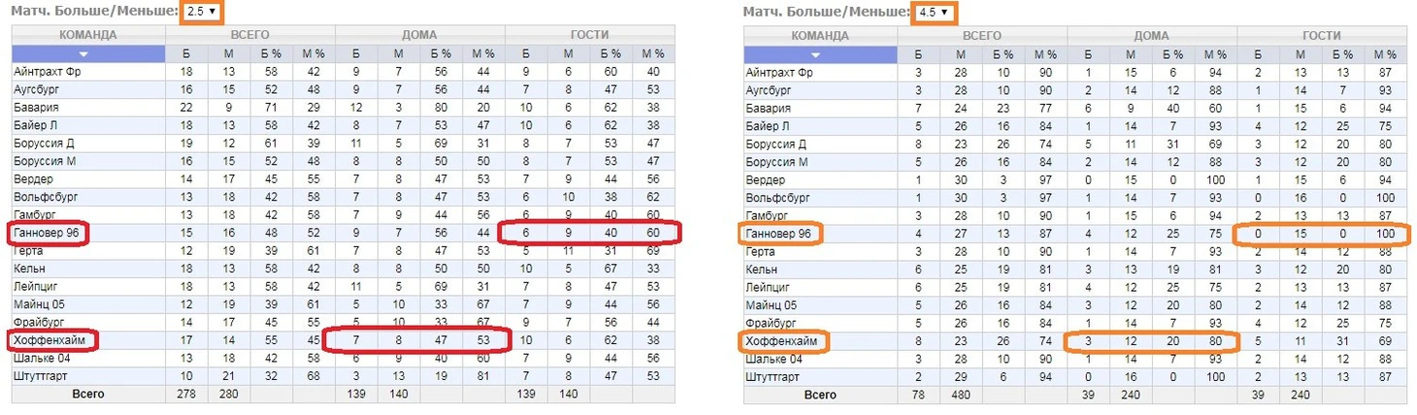Open the 2.5 Больше/Меньше dropdown
The image size is (1417, 415).
[201, 12]
